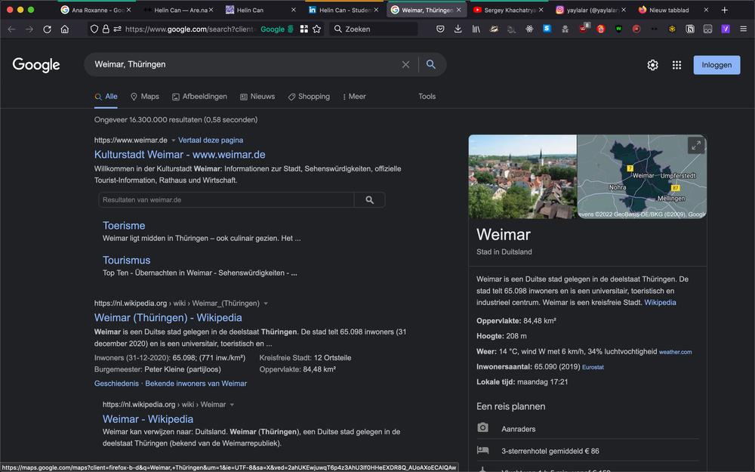The height and width of the screenshot is (472, 755).
Task: Click the Inloggen sign-in button
Action: click(716, 65)
